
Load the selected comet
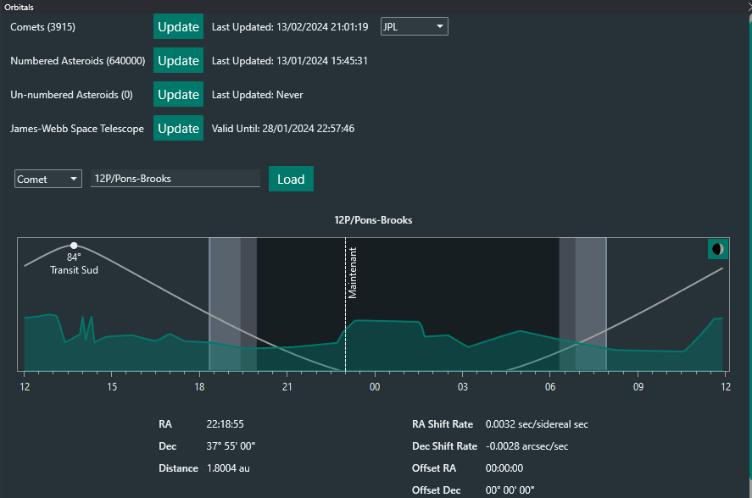coord(291,179)
